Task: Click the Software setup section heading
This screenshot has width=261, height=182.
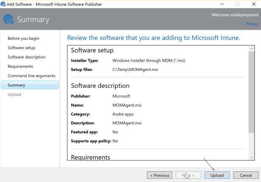Action: click(92, 50)
